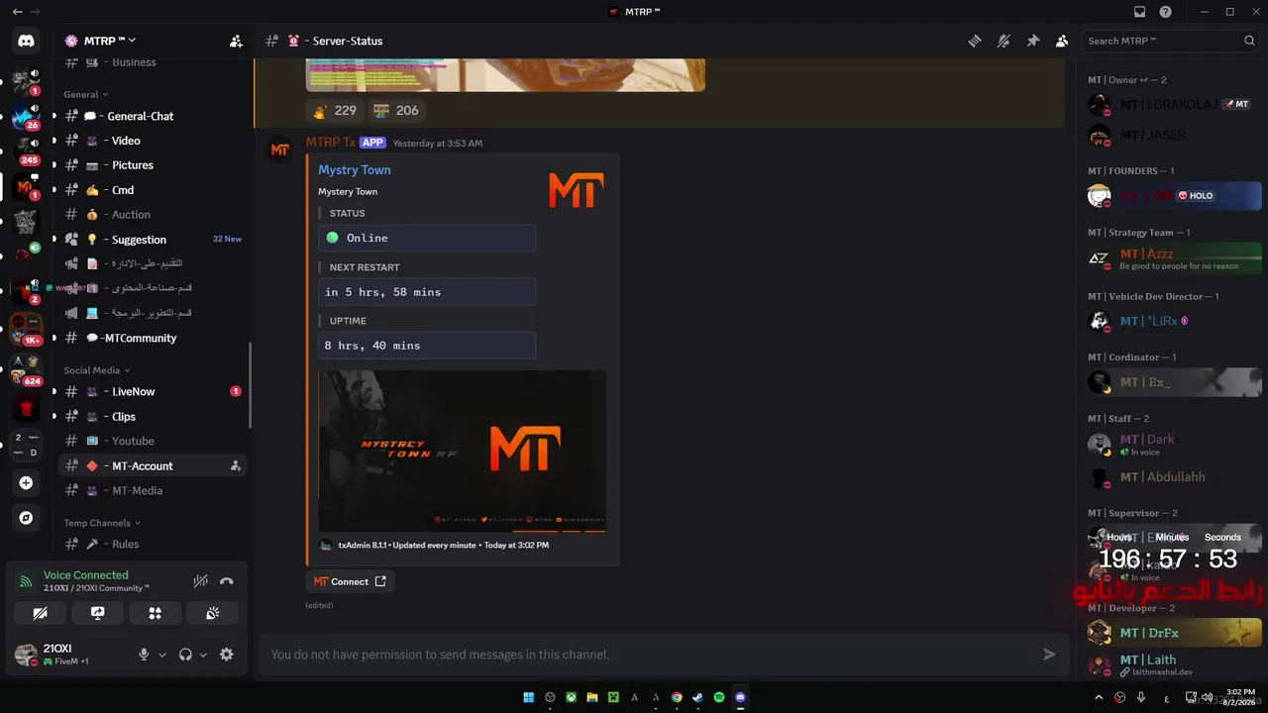Toggle noise suppression in voice panel
Viewport: 1268px width, 713px height.
[201, 581]
